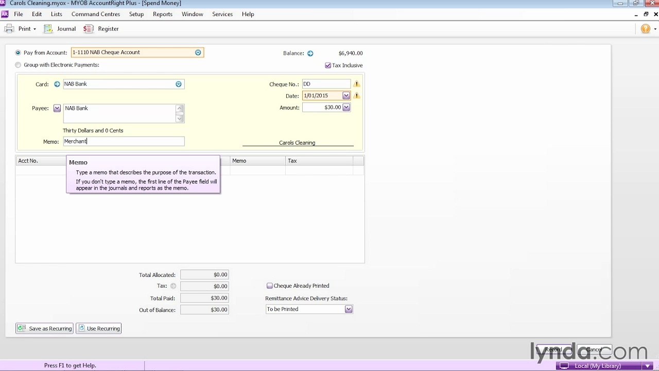This screenshot has height=371, width=659.
Task: Click 'Thirty Dollars and 0 Cents' text
Action: (x=93, y=130)
